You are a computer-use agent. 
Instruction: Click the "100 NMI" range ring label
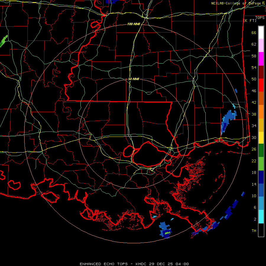[x=134, y=24]
